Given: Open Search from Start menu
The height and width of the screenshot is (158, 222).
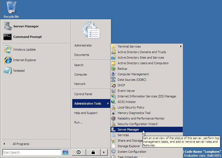Looking at the screenshot, I should (x=79, y=65).
